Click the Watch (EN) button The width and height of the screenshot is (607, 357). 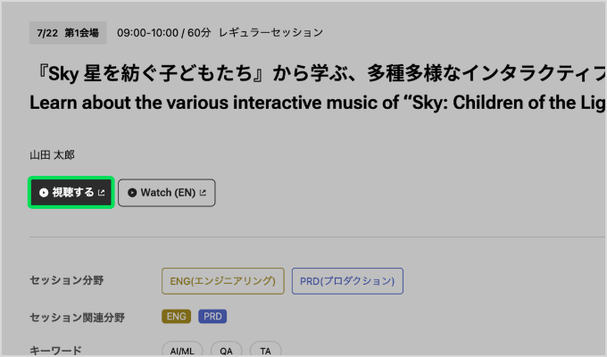coord(167,193)
